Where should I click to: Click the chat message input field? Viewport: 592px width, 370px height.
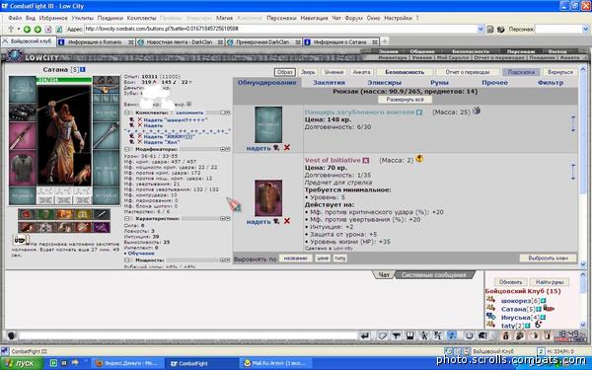[x=187, y=335]
